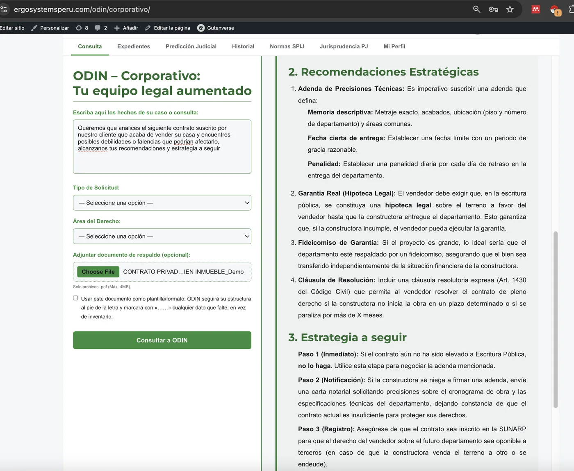Viewport: 574px width, 471px height.
Task: Click the bold text 'Cláusula de Resolución:'
Action: [x=337, y=280]
